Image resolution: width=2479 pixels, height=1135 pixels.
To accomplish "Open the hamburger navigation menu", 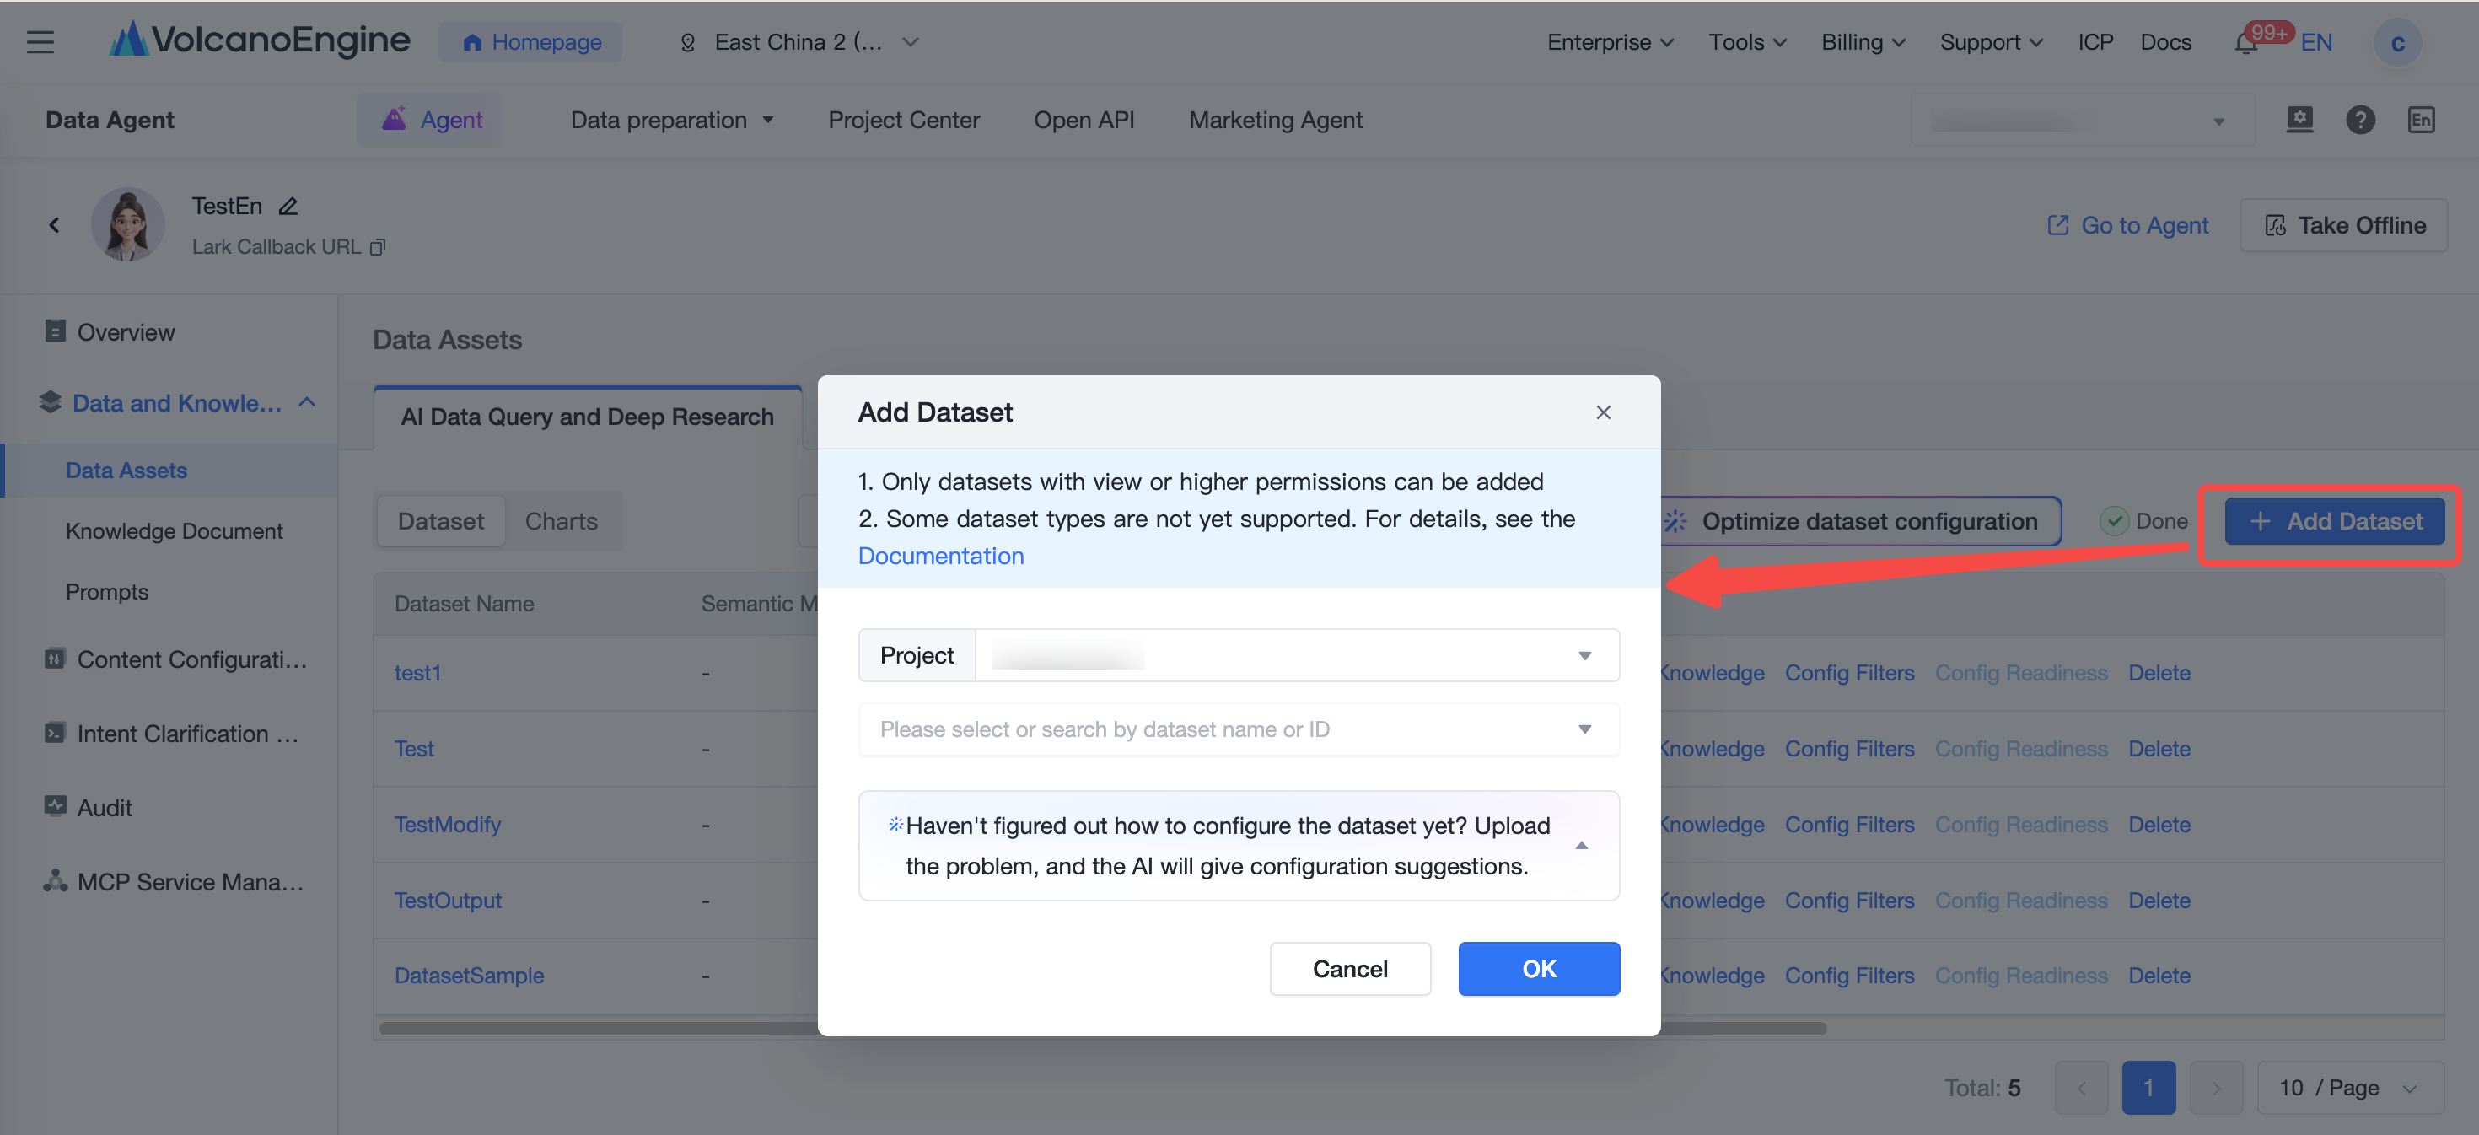I will point(40,42).
